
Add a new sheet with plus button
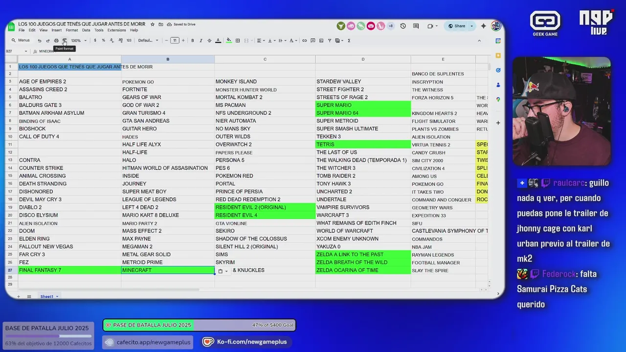(x=19, y=297)
